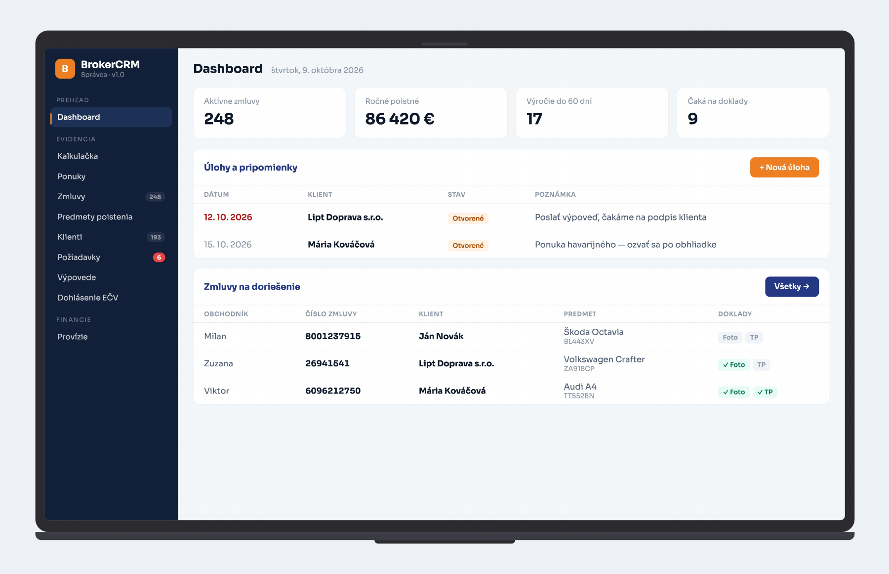This screenshot has height=574, width=889.
Task: Click the Dátum column header
Action: coord(216,195)
